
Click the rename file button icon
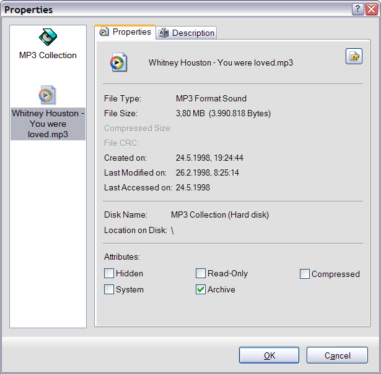(354, 56)
